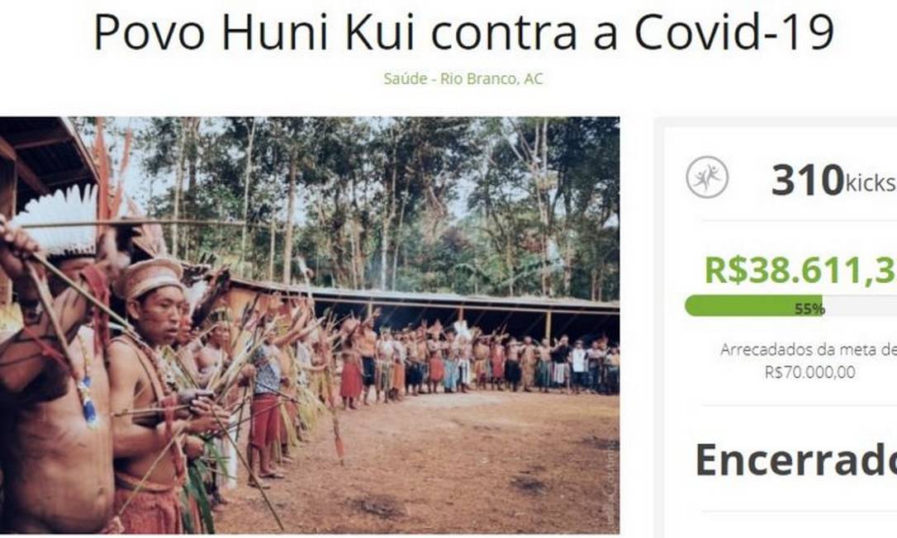Open the 'Povo Huni Kui contra a Covid-19' title
This screenshot has height=538, width=897.
pos(463,32)
